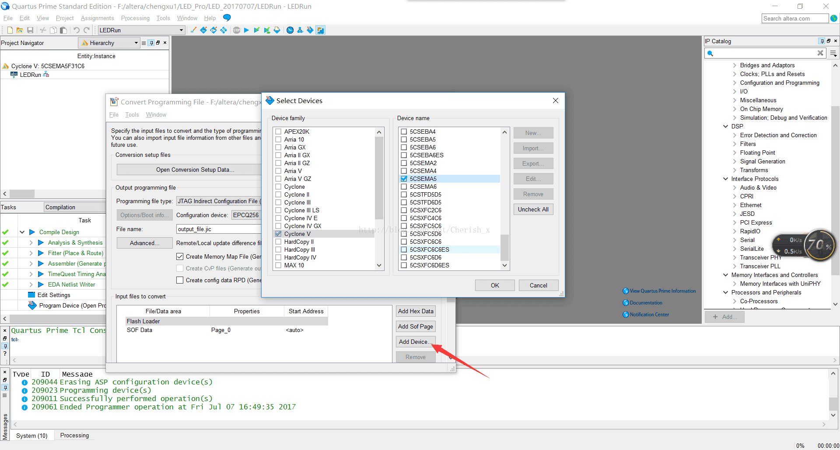Image resolution: width=840 pixels, height=450 pixels.
Task: Start Analysis & Synthesis toolbar icon
Action: point(267,30)
